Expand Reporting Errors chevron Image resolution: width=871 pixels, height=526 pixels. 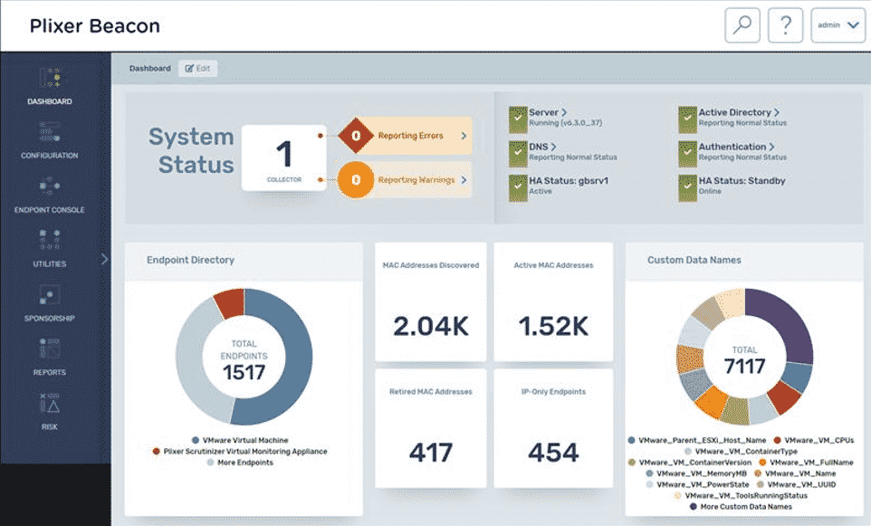(x=464, y=136)
